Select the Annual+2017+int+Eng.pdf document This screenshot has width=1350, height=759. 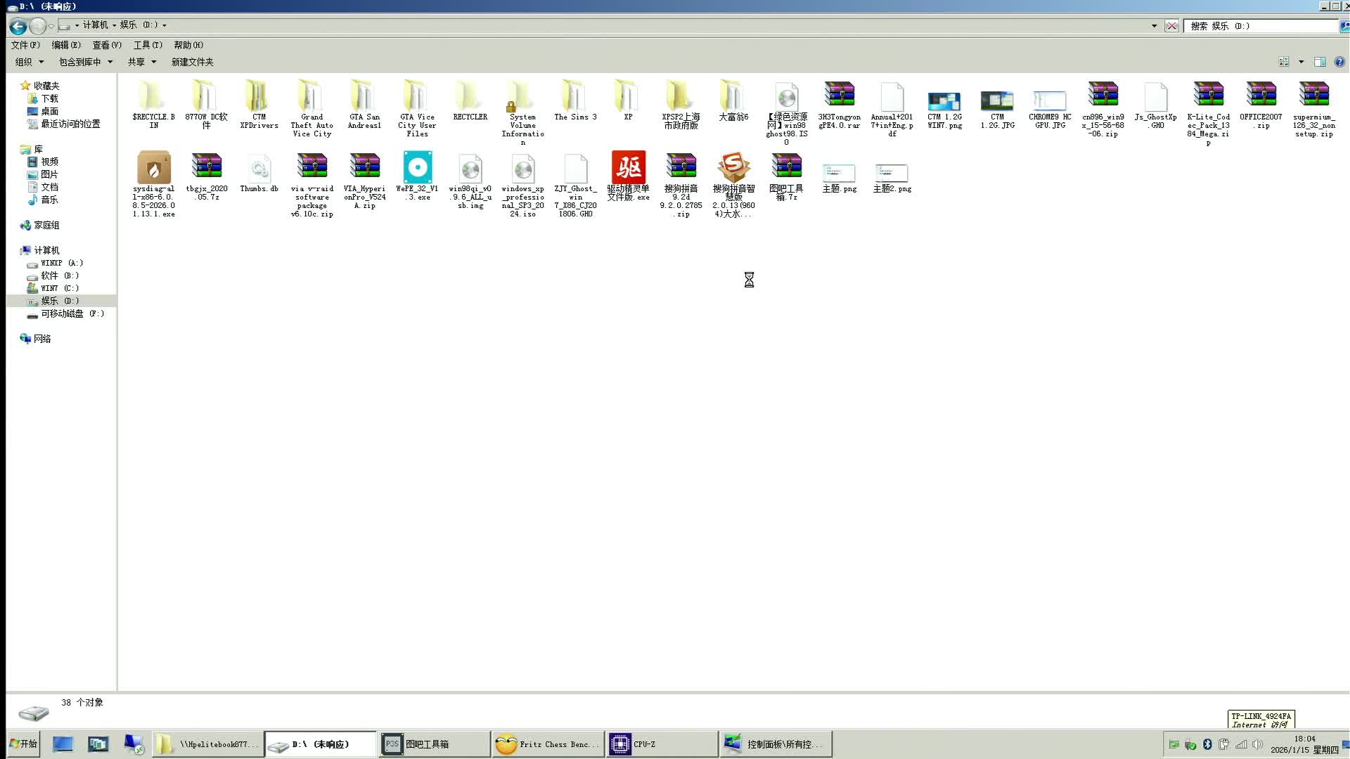pos(892,98)
